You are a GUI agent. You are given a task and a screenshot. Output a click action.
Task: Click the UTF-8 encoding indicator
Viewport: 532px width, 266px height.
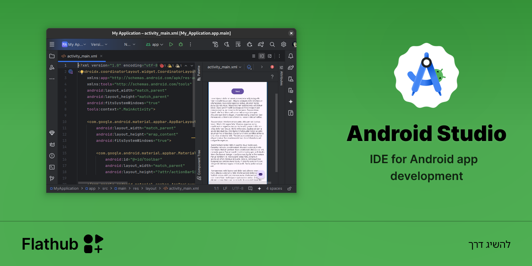[238, 188]
